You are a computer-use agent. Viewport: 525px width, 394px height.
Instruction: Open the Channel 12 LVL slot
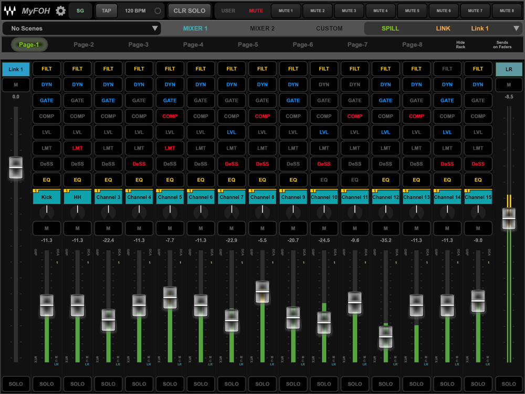pos(385,132)
